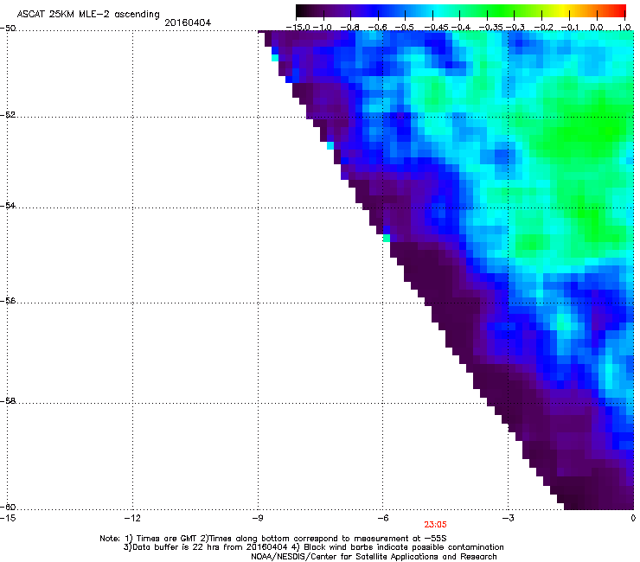Click the red end of the color scale
Viewport: 640px width, 562px height.
(x=620, y=11)
